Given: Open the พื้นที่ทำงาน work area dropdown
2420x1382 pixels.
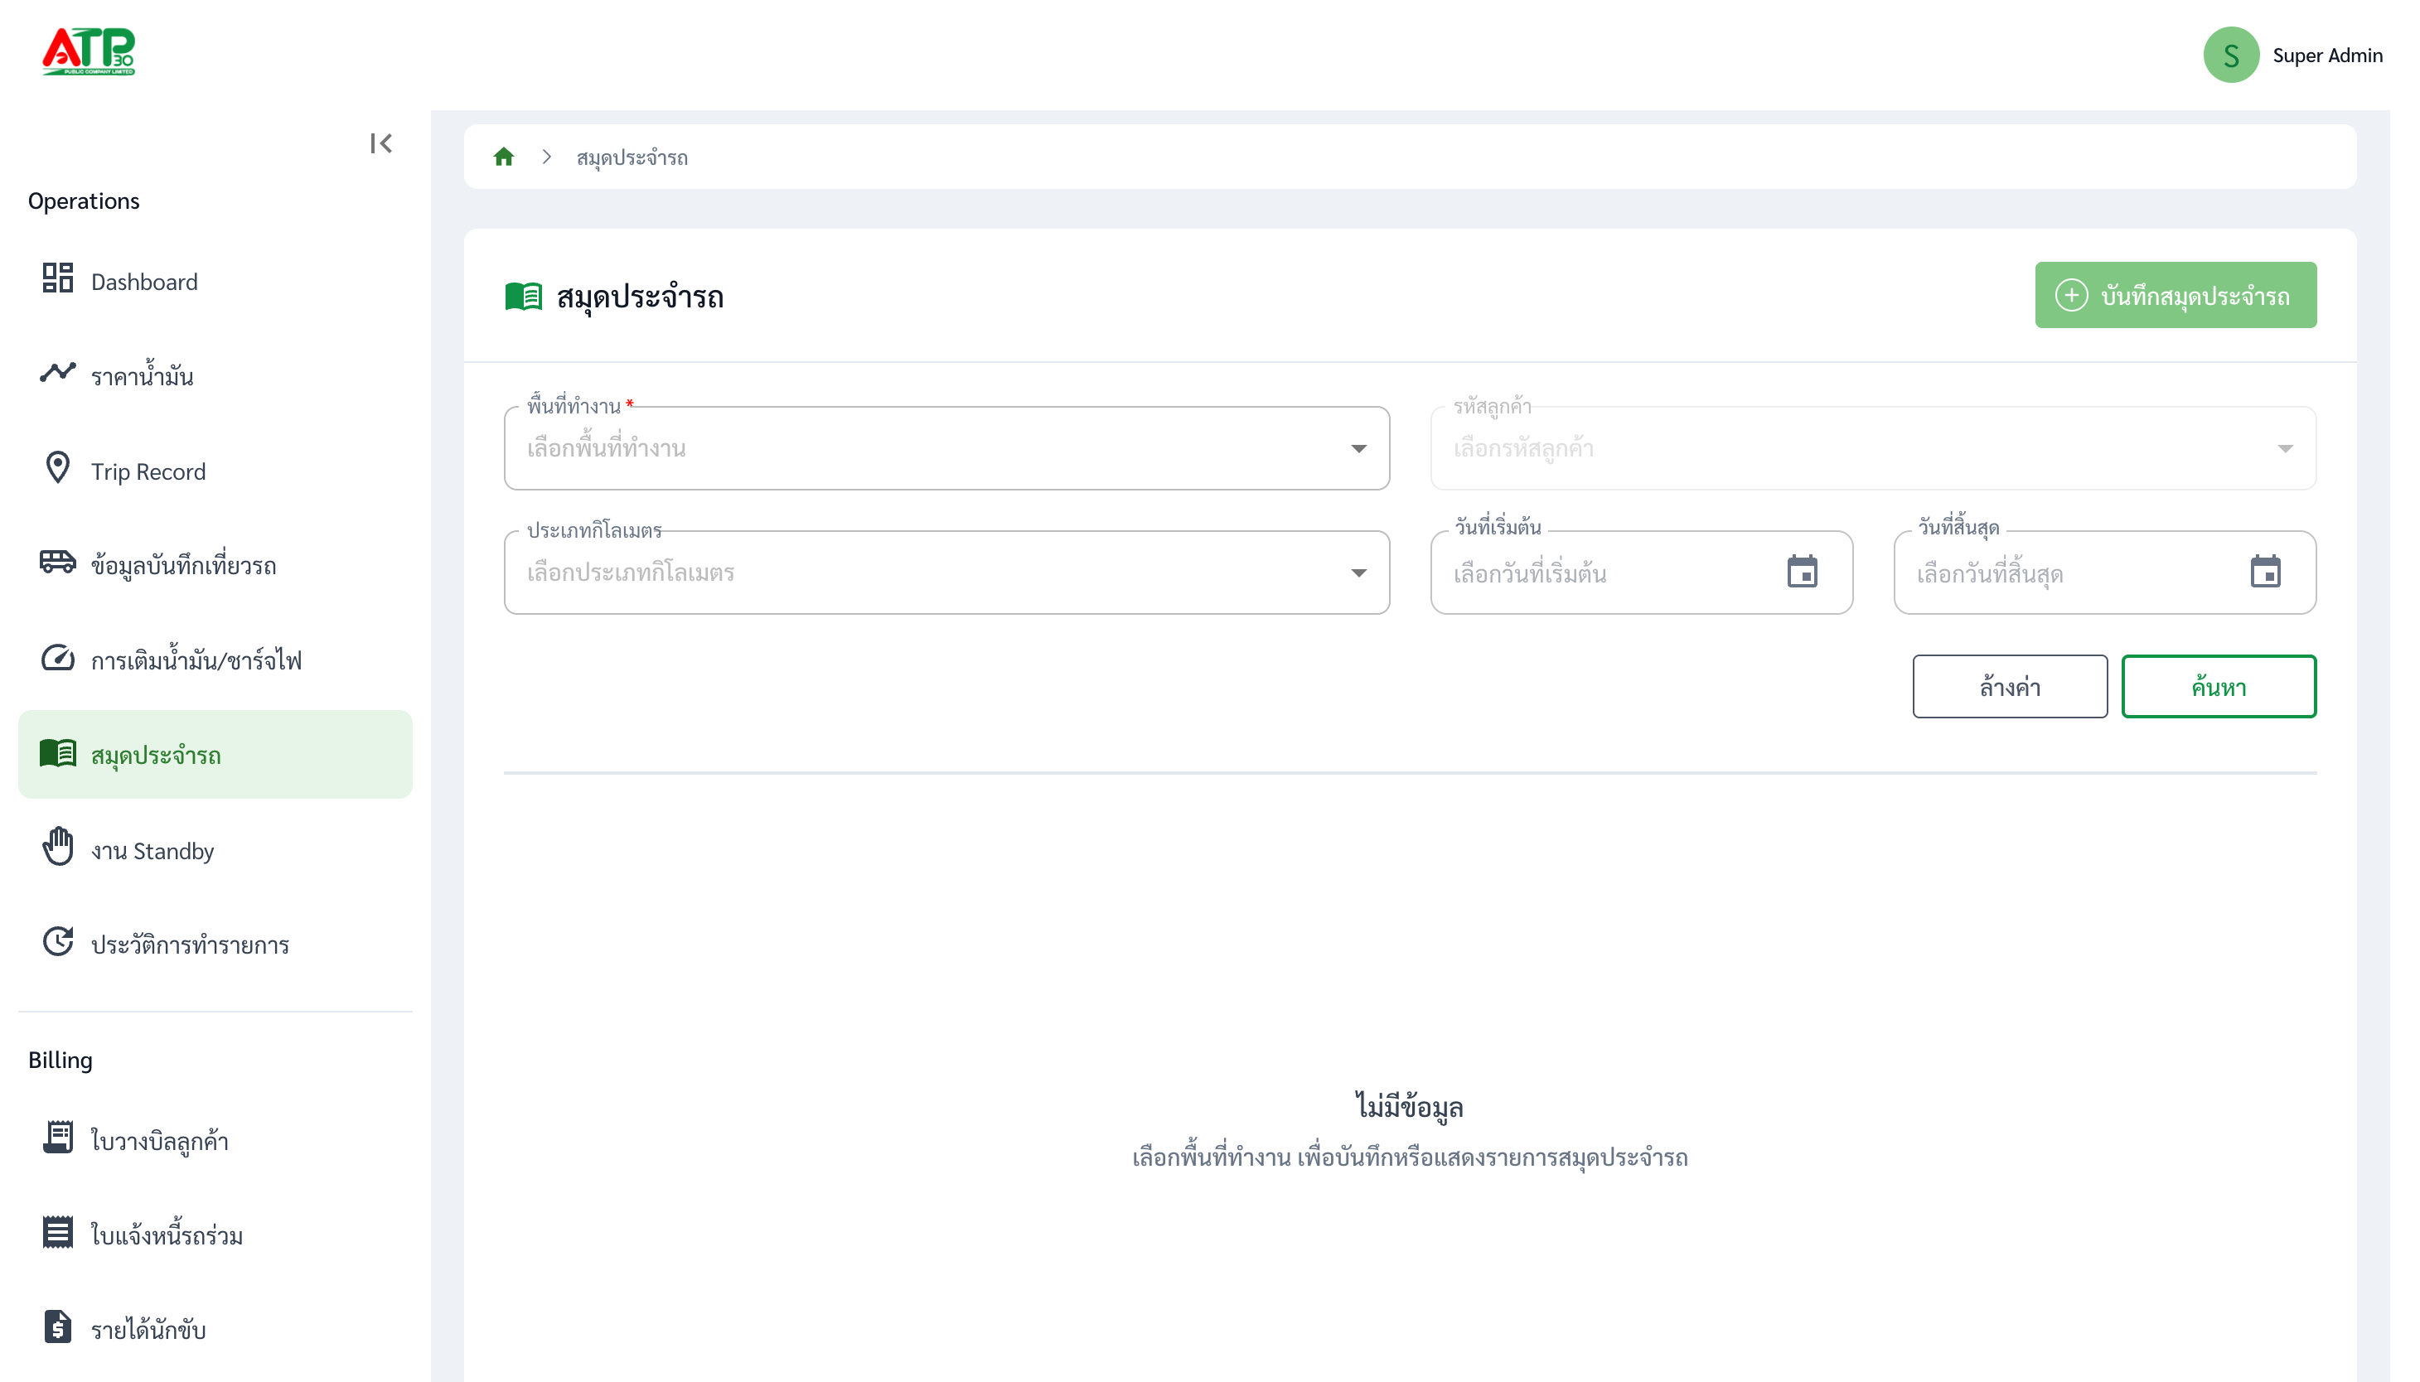Looking at the screenshot, I should [x=946, y=449].
